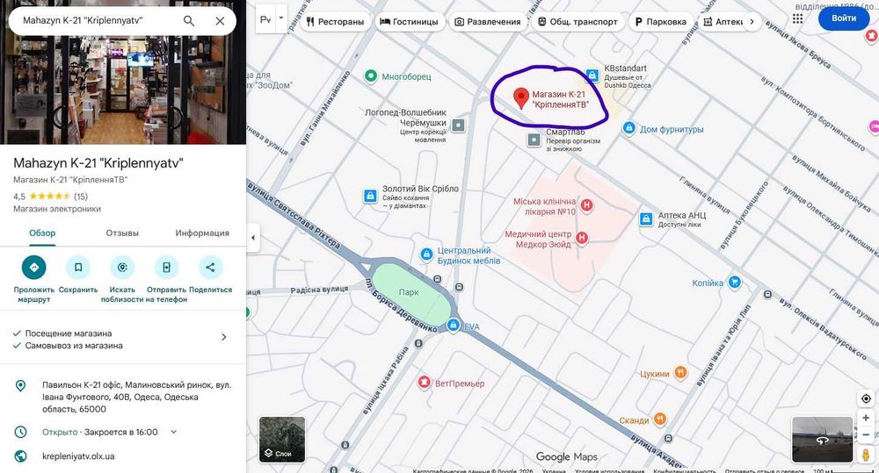Save place using Сохранить bookmark icon
The height and width of the screenshot is (473, 879).
pyautogui.click(x=78, y=268)
